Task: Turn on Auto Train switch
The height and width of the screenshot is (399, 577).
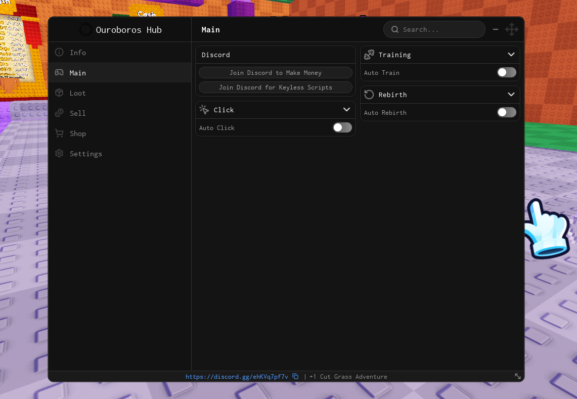Action: [507, 72]
